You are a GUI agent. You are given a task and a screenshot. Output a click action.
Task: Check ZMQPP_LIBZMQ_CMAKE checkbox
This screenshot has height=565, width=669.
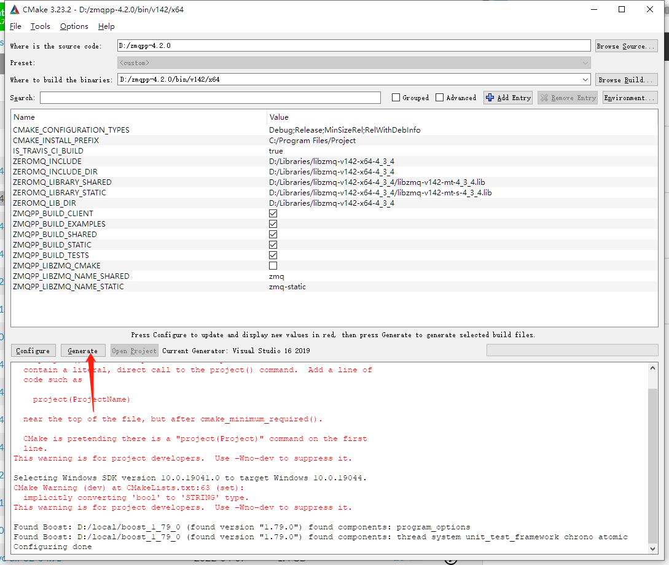point(273,266)
